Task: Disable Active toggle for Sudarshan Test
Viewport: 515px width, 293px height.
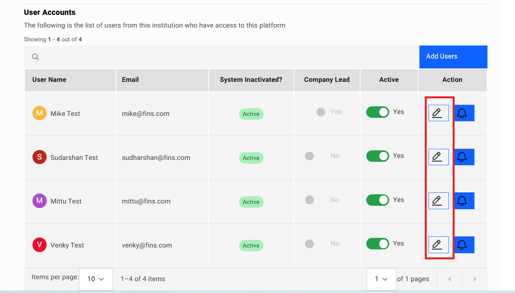Action: tap(377, 156)
